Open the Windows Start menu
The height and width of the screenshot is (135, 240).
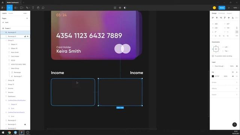pos(3,132)
